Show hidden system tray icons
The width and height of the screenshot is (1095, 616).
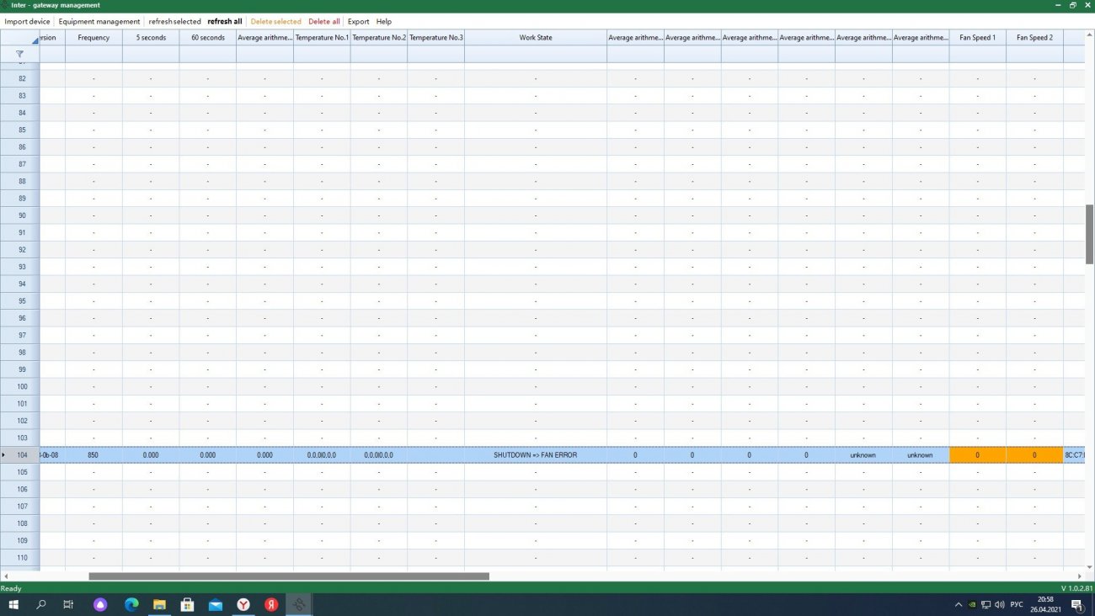[959, 604]
